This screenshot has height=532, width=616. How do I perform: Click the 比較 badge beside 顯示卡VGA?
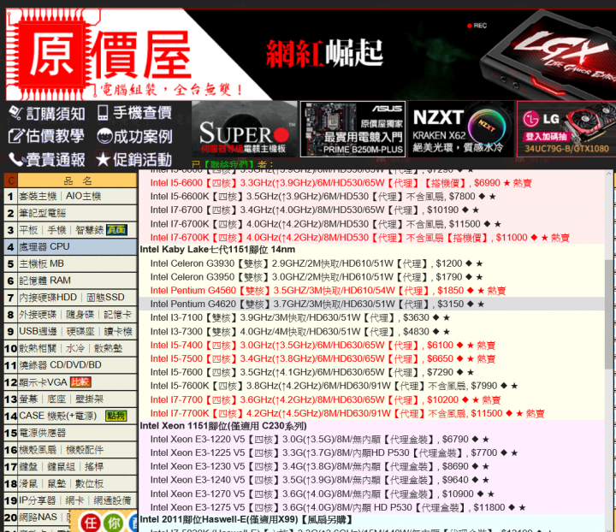click(80, 381)
